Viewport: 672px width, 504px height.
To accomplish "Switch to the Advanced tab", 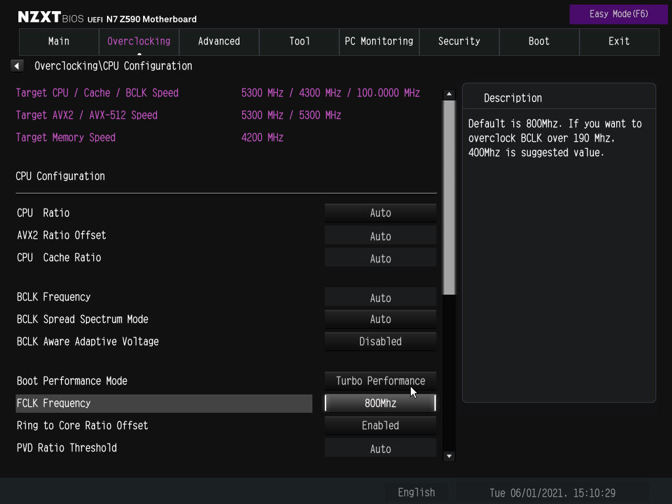I will [219, 41].
